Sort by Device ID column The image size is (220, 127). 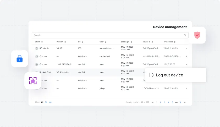coord(152,42)
